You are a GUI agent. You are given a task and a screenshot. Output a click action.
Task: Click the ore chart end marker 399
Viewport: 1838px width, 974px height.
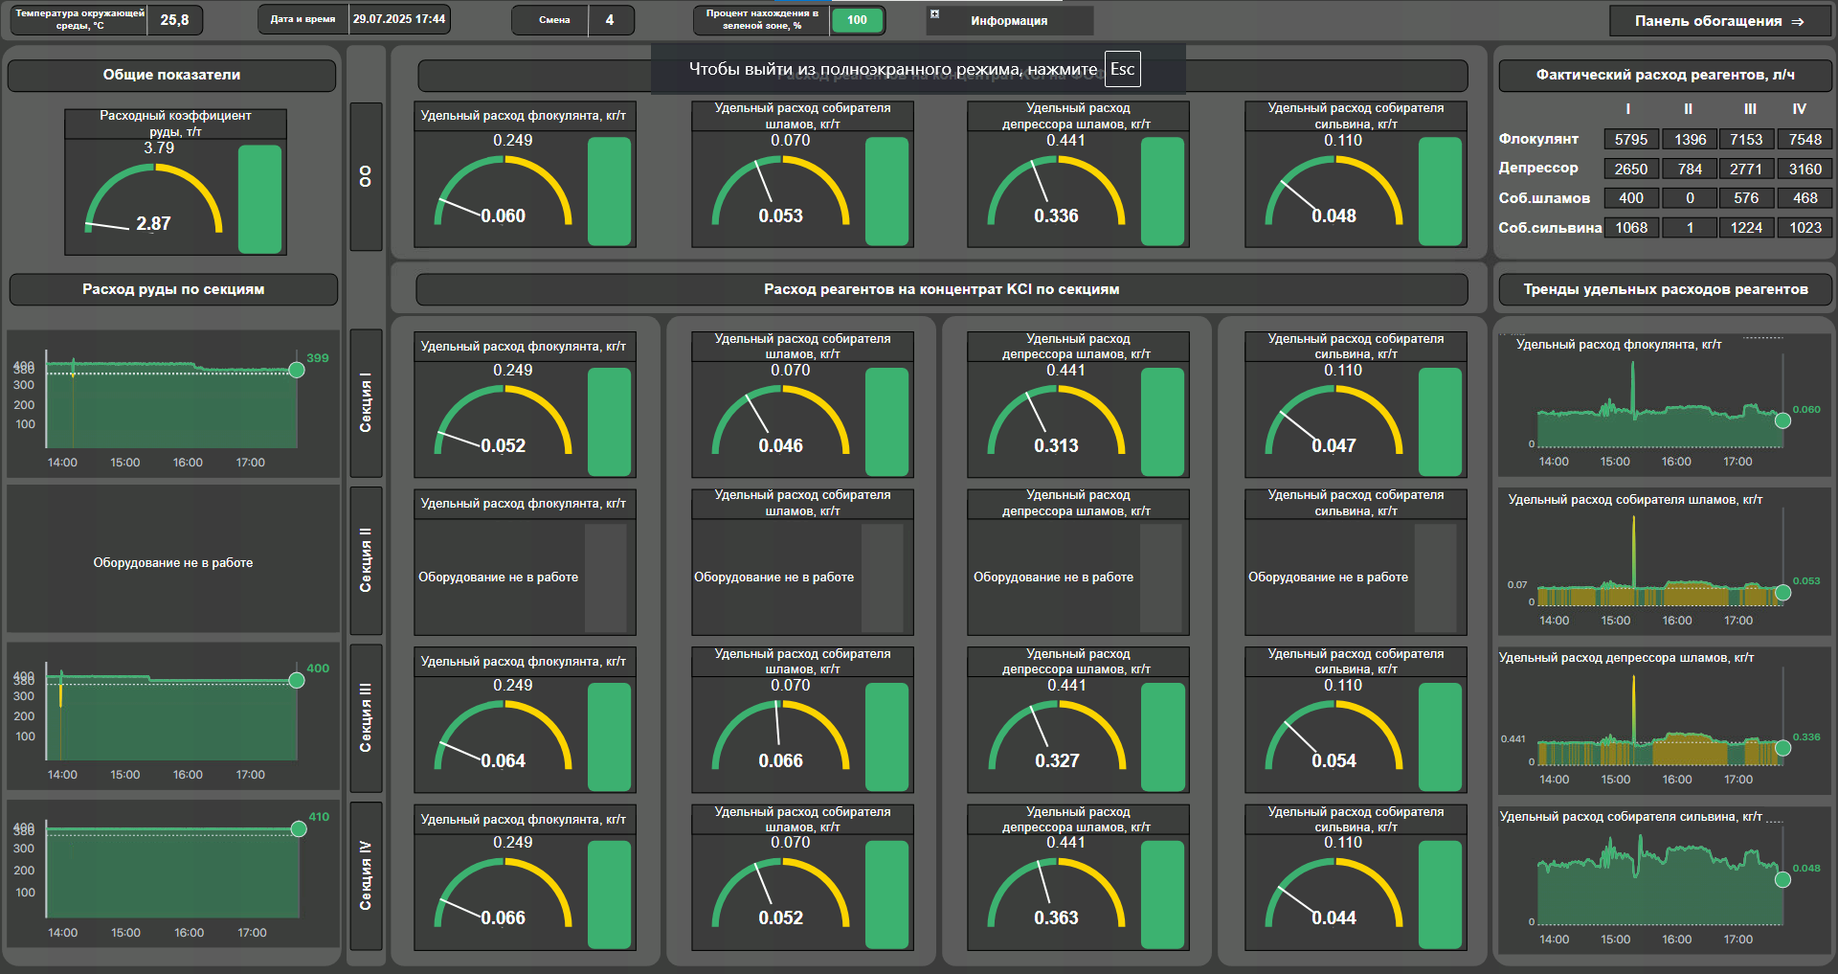coord(297,370)
